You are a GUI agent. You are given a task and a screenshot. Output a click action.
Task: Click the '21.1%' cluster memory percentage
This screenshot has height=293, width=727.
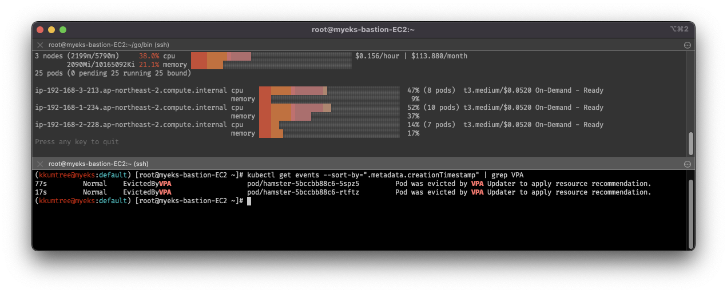(x=149, y=65)
